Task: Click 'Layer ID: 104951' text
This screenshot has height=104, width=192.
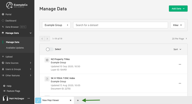Action: 59,70
